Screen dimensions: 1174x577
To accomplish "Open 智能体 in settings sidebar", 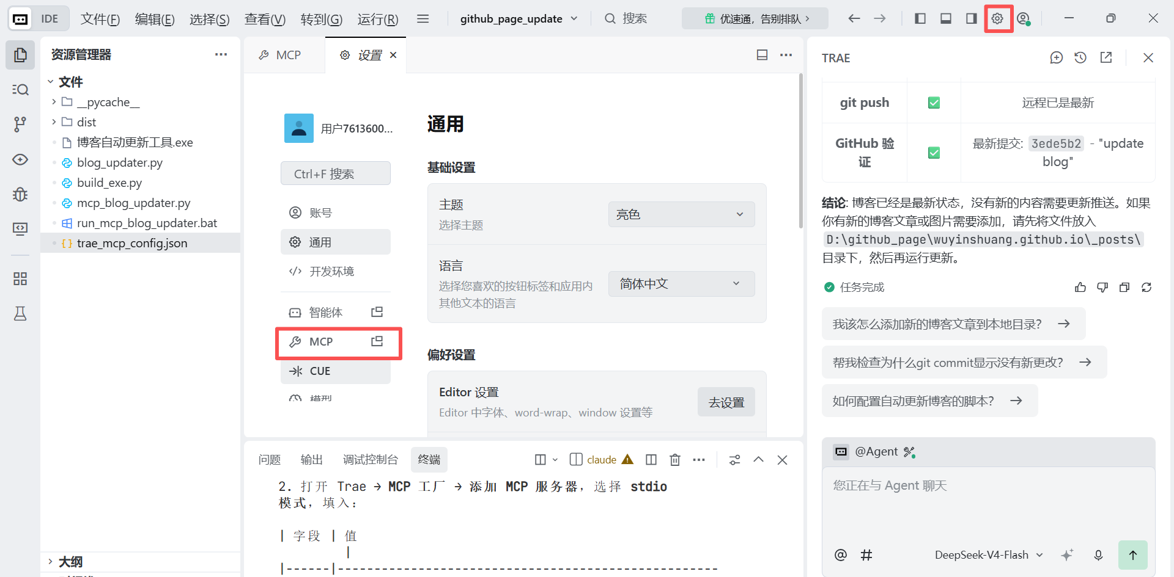I will 336,312.
